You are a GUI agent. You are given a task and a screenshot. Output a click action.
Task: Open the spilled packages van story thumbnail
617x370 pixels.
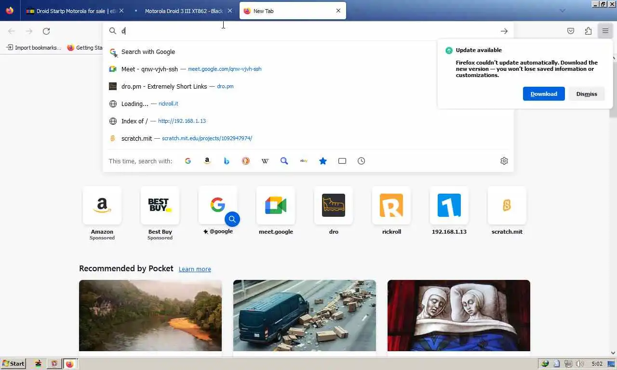[305, 316]
